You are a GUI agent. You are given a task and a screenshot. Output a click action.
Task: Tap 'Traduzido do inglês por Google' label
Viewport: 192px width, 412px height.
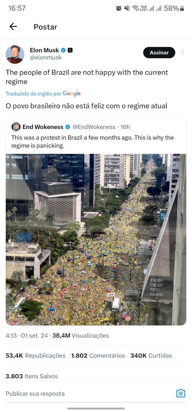point(43,94)
